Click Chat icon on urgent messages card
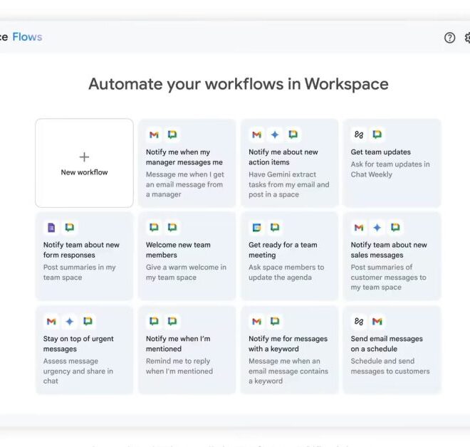This screenshot has height=447, width=470. [x=88, y=322]
